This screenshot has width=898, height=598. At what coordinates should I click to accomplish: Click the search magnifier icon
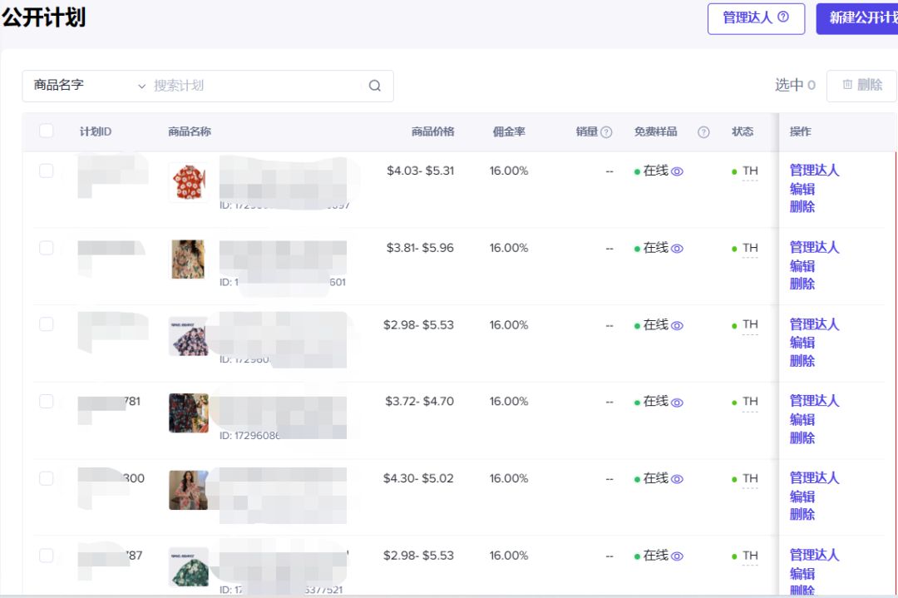coord(374,86)
